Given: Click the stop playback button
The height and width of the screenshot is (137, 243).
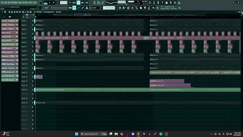Looking at the screenshot, I should tap(54, 3).
